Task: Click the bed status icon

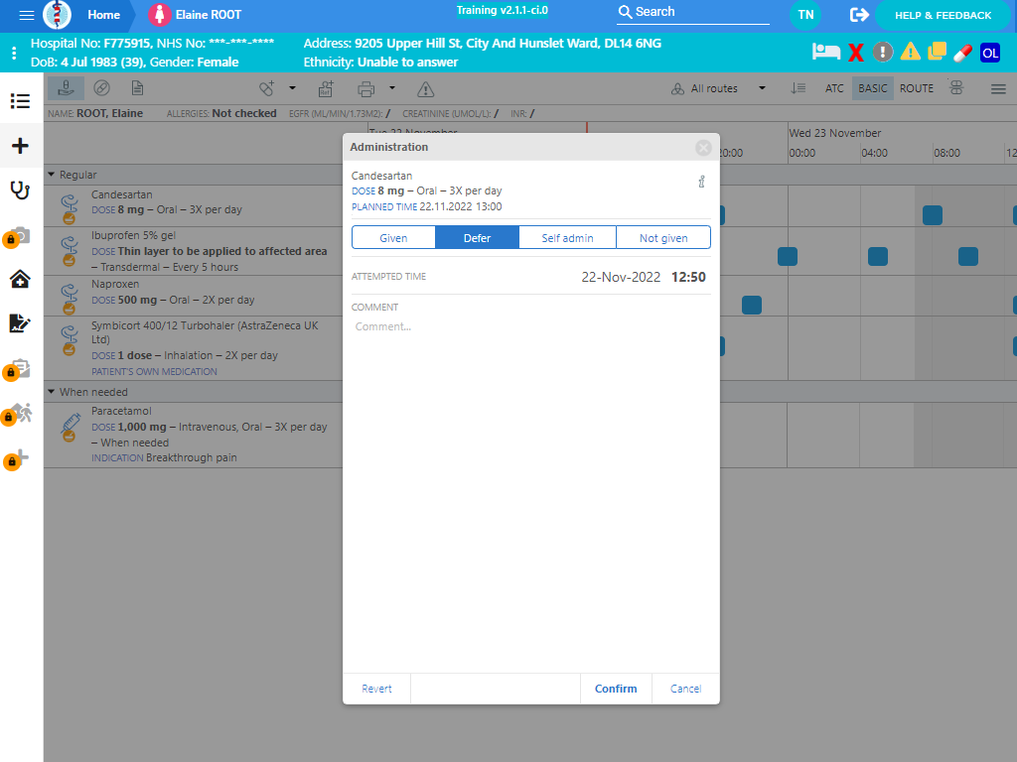Action: pos(825,52)
